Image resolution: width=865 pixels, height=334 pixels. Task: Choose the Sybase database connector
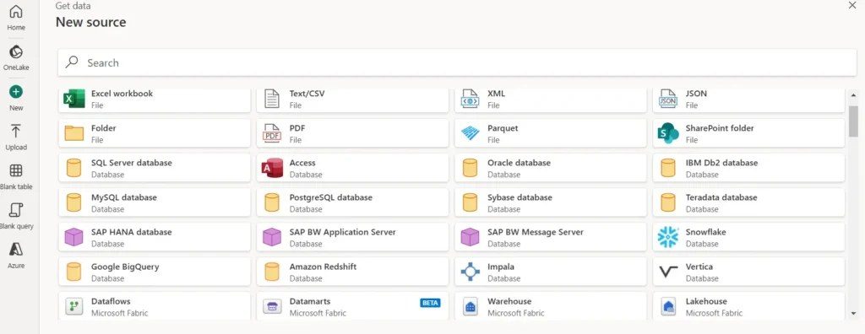[x=550, y=202]
